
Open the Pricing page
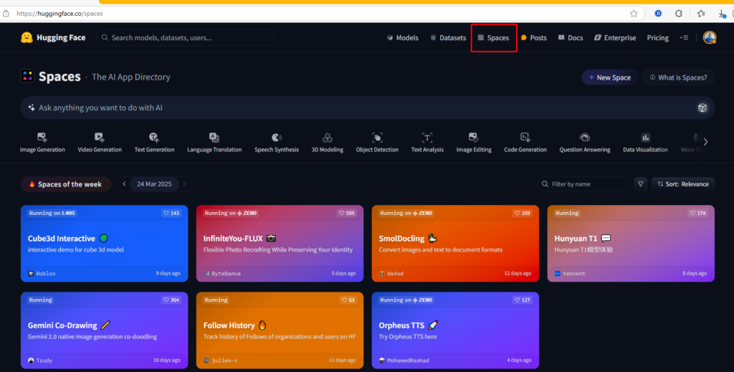(x=658, y=37)
